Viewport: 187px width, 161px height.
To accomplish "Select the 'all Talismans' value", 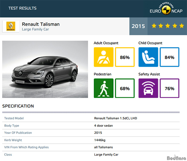I will point(103,147).
